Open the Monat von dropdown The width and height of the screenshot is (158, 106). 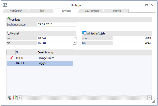click(74, 38)
